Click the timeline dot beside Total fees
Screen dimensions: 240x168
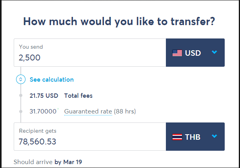coord(21,95)
